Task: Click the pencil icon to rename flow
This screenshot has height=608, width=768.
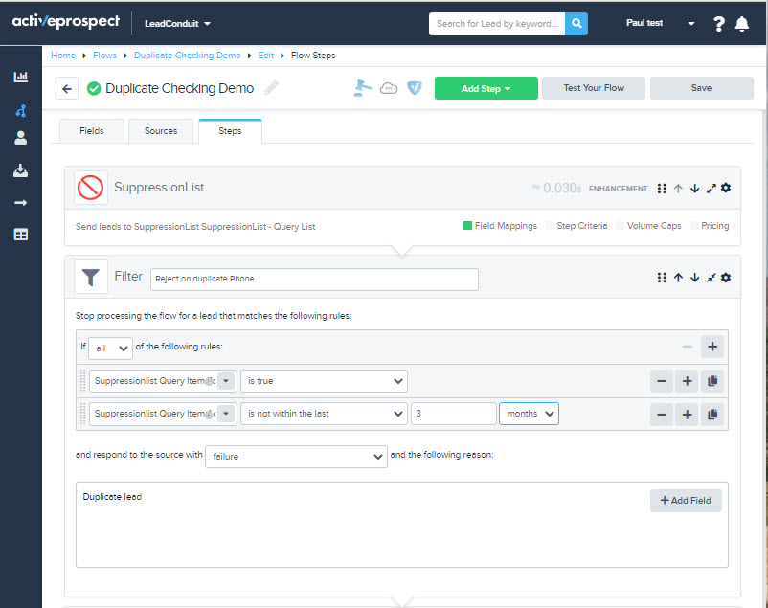Action: pyautogui.click(x=271, y=88)
